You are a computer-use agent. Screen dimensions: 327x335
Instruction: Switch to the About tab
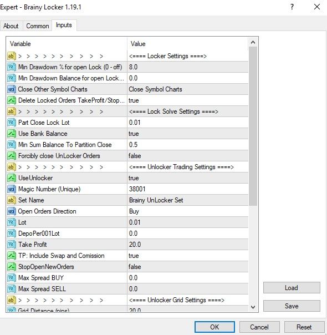(11, 26)
